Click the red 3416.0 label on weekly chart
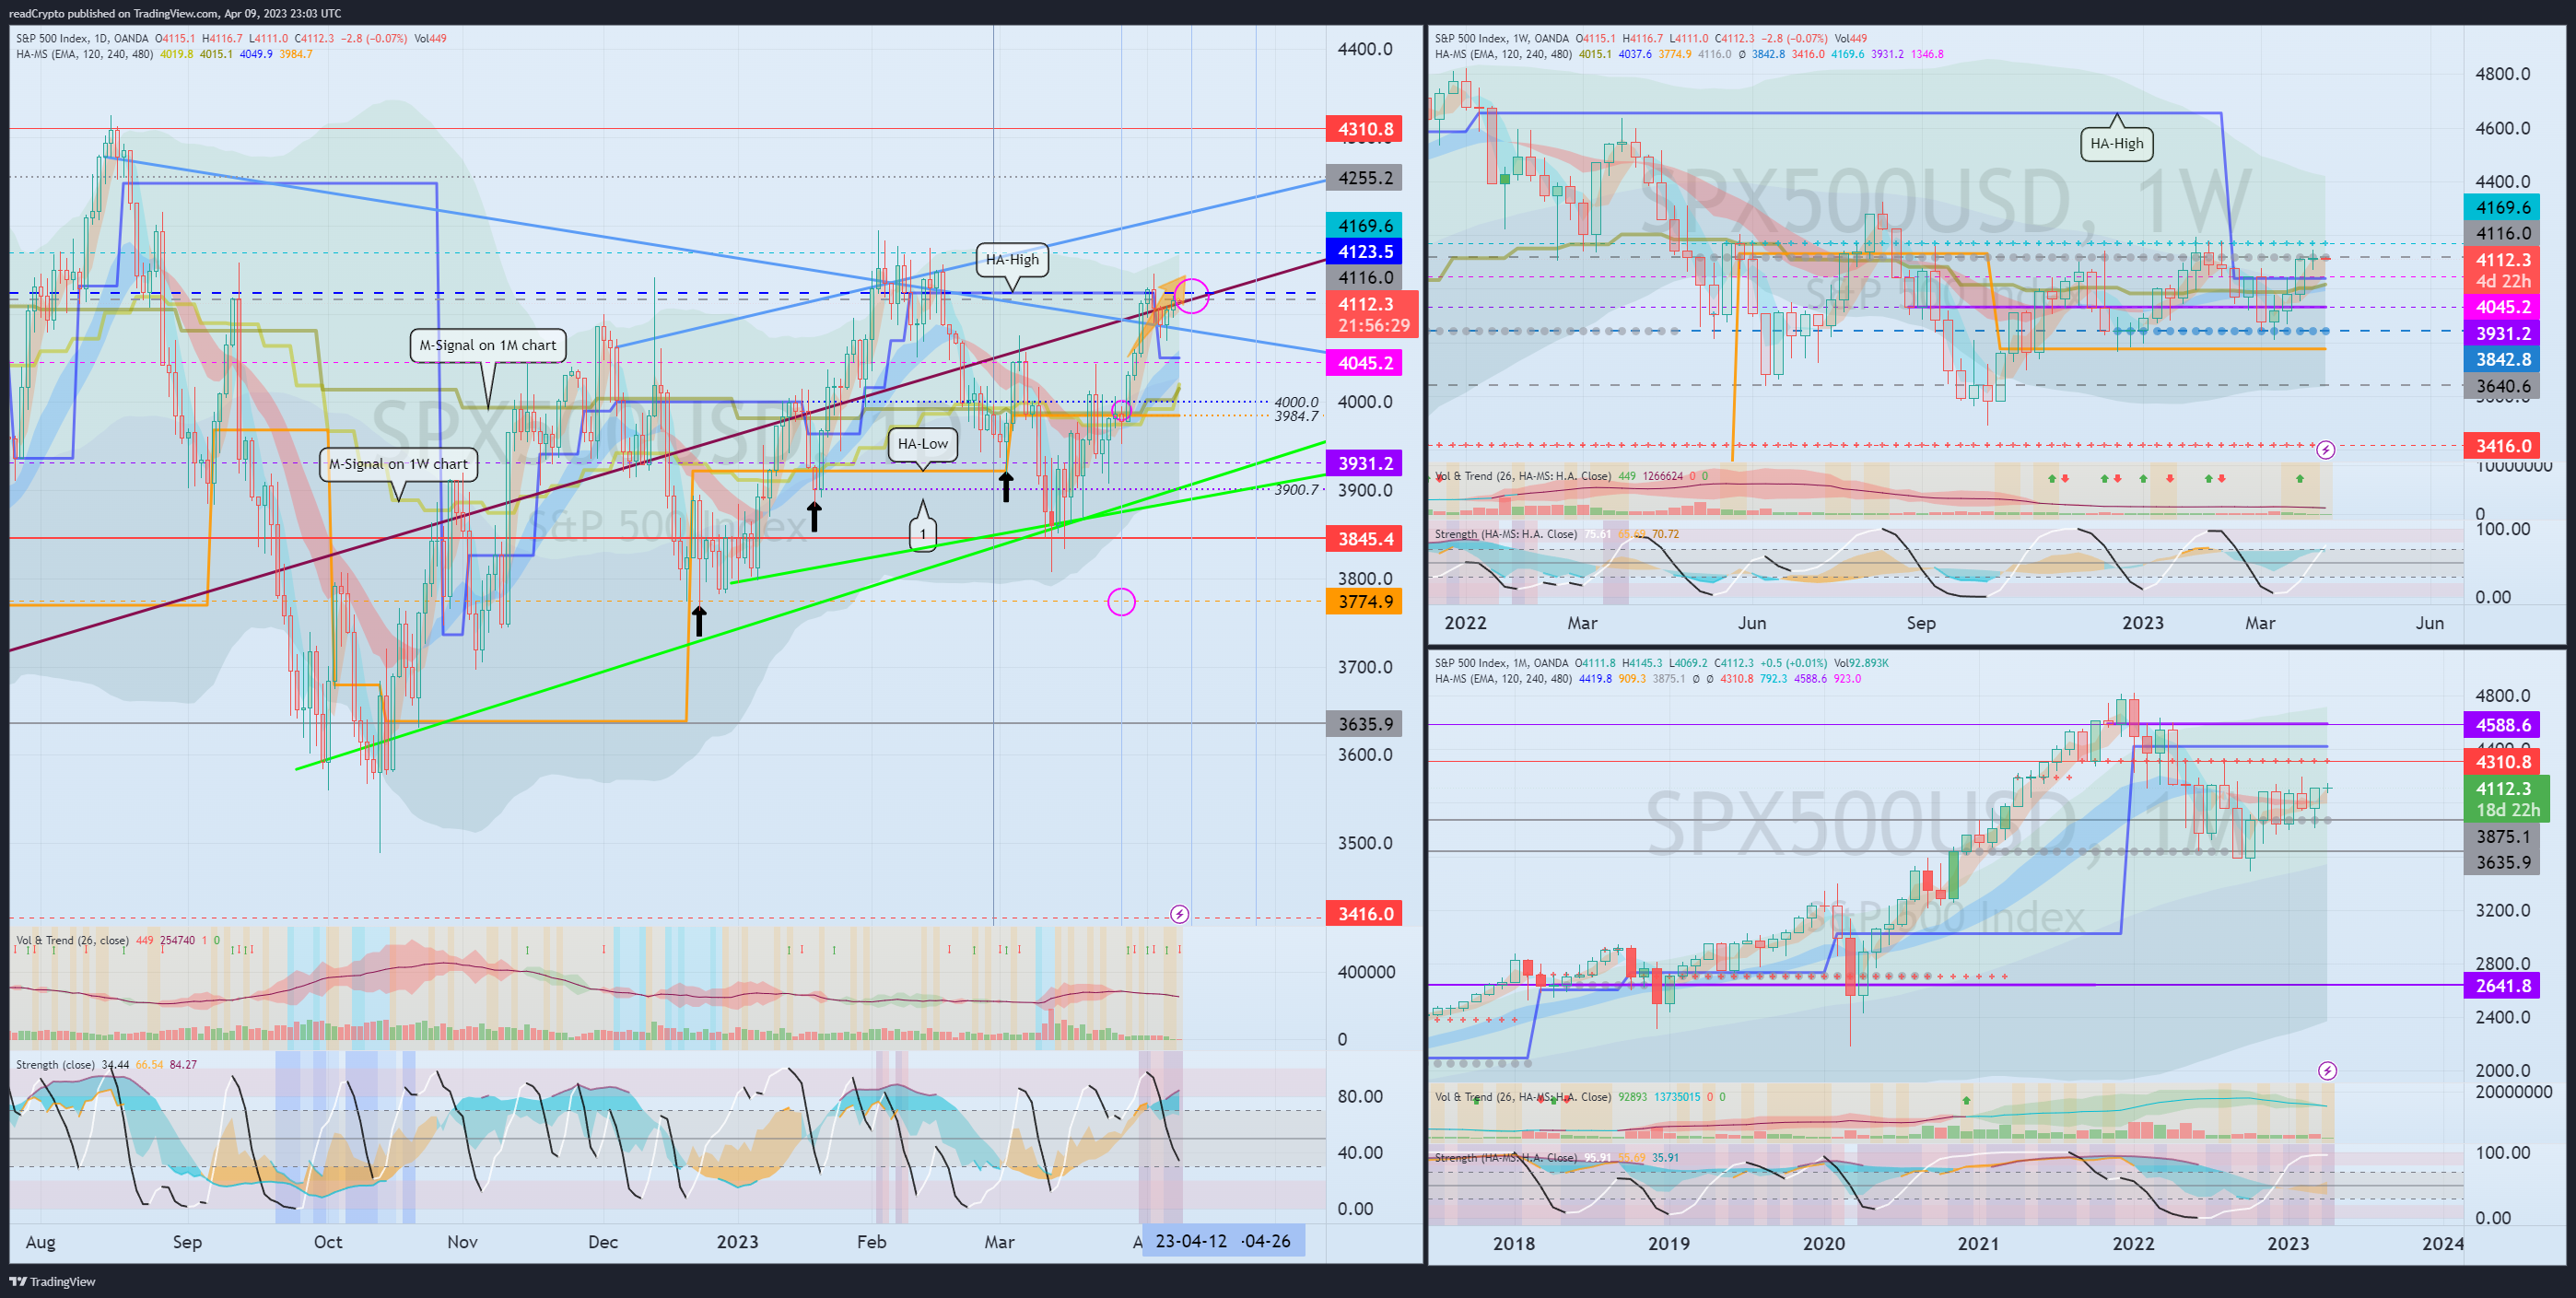 (2502, 446)
